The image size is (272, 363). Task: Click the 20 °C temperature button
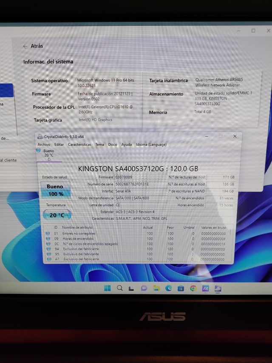tap(57, 215)
